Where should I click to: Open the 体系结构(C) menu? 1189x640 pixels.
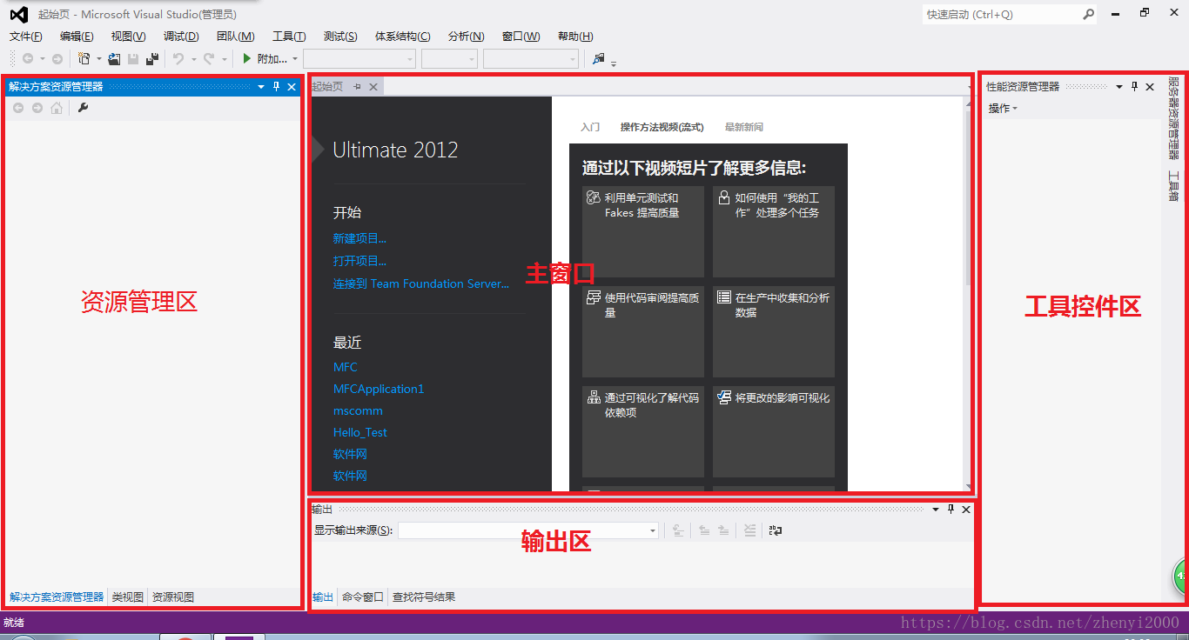[402, 36]
